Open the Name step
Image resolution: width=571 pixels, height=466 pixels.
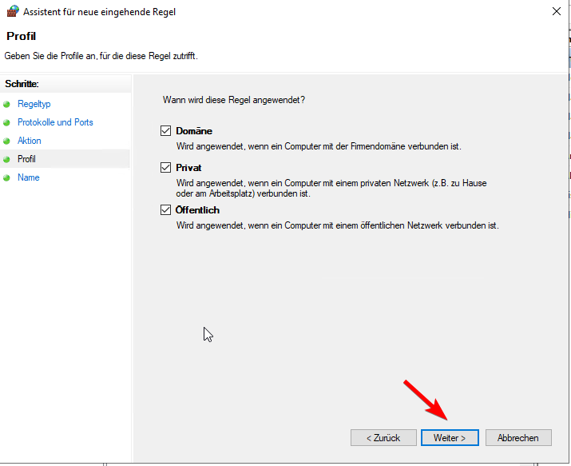[x=29, y=177]
